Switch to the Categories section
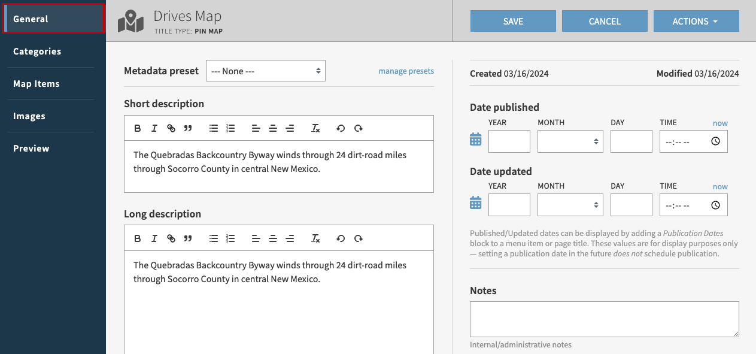 coord(37,51)
